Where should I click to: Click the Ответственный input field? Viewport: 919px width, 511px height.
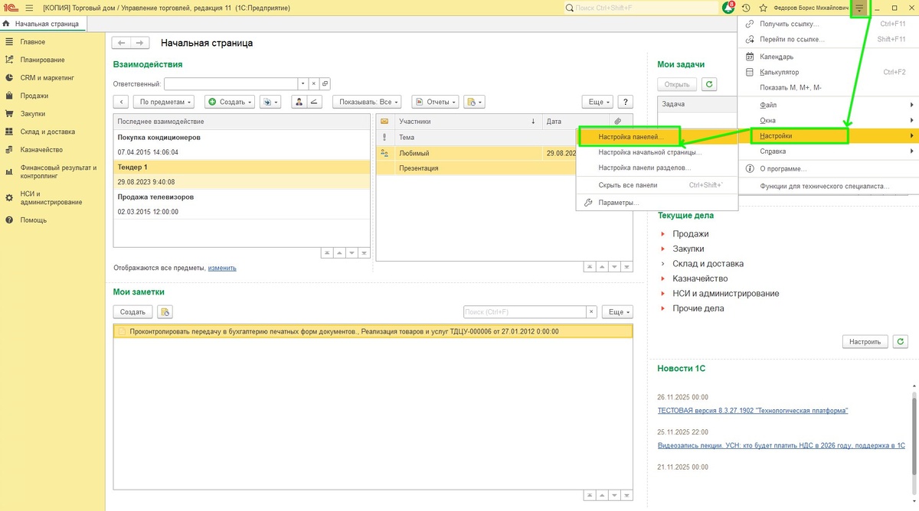point(231,83)
